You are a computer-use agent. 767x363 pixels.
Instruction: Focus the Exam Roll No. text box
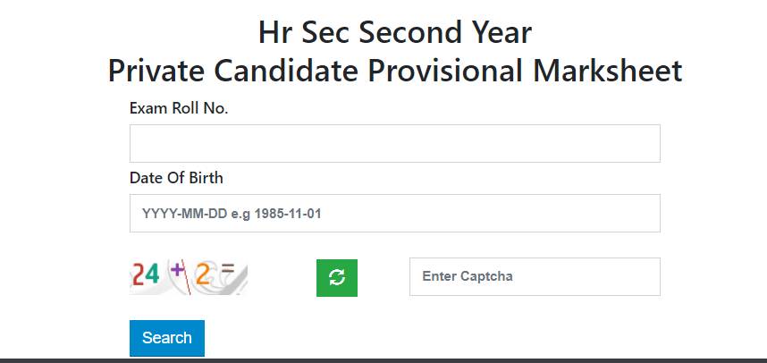395,143
